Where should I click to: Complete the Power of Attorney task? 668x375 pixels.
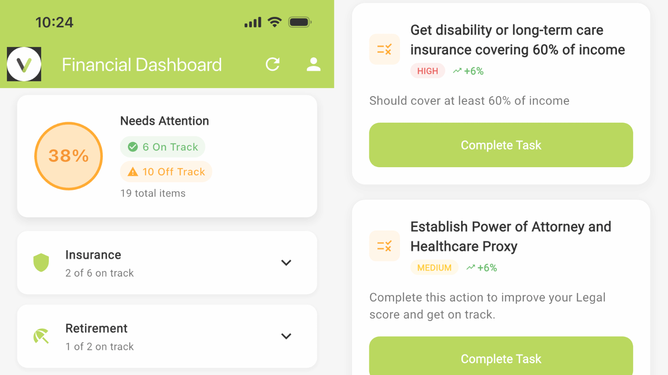tap(501, 359)
